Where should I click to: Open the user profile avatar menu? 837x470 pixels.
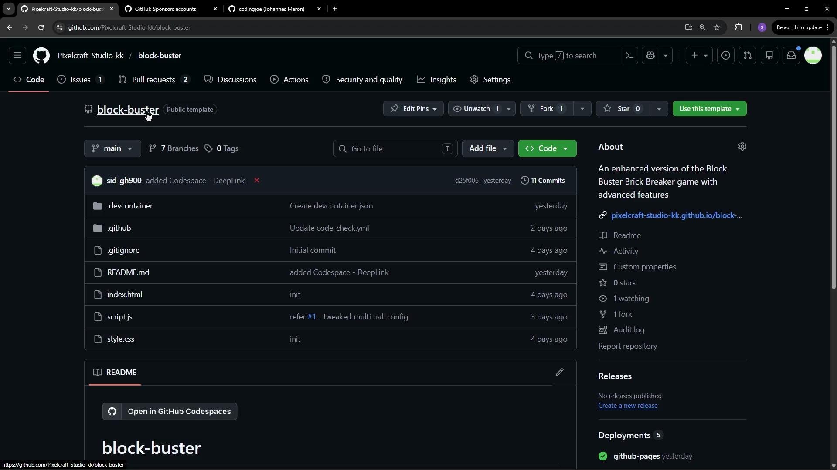tap(813, 56)
